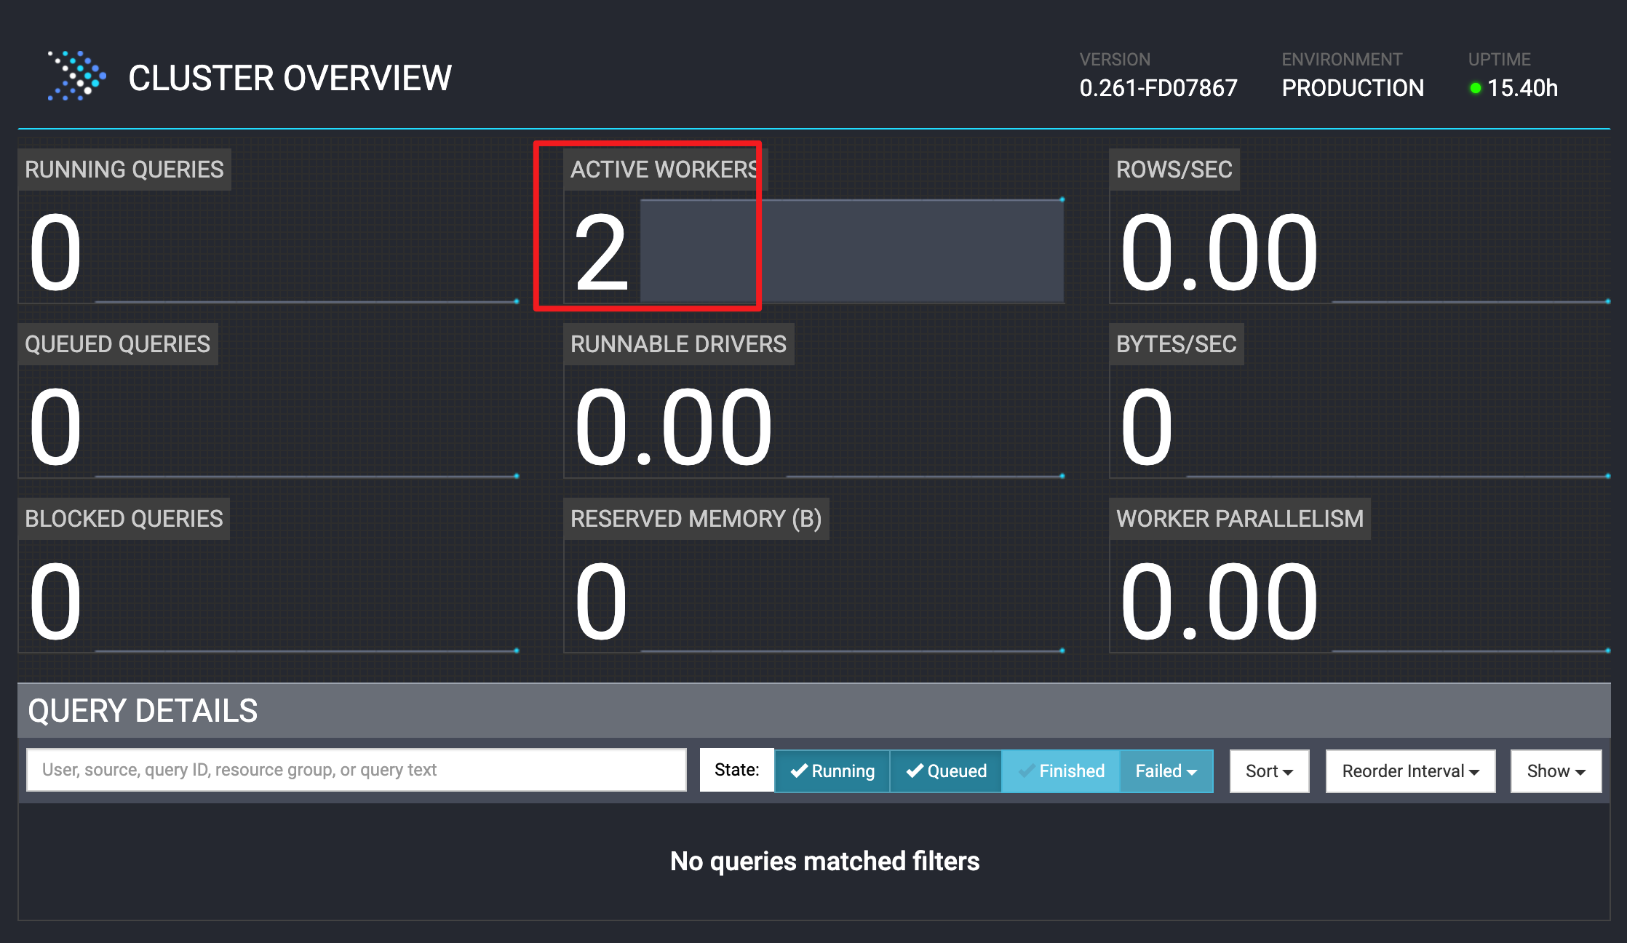Click the active workers sparkline chart
The image size is (1627, 943).
(x=852, y=250)
